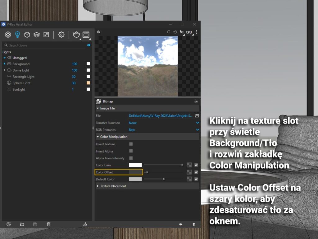Select the Textures category icon

coord(46,35)
